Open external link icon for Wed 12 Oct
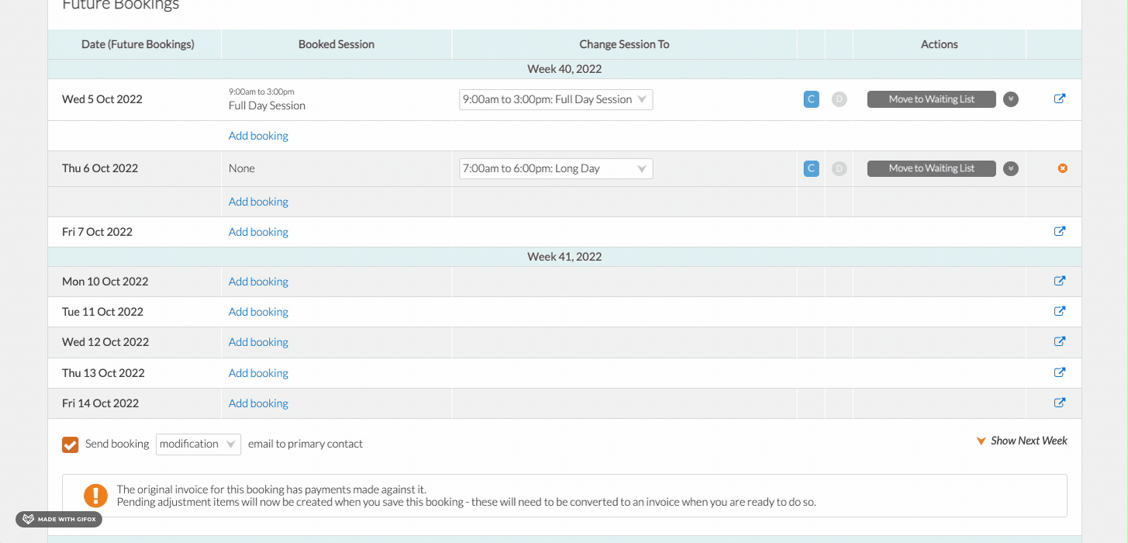 pos(1060,341)
